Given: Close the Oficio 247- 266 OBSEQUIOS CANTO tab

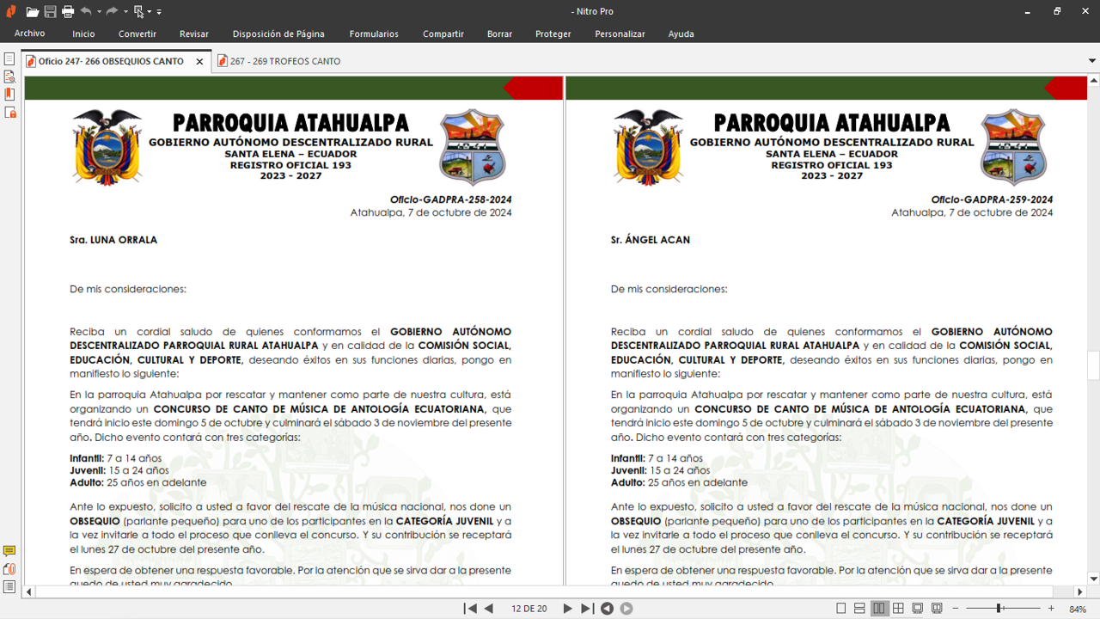Looking at the screenshot, I should pos(199,61).
